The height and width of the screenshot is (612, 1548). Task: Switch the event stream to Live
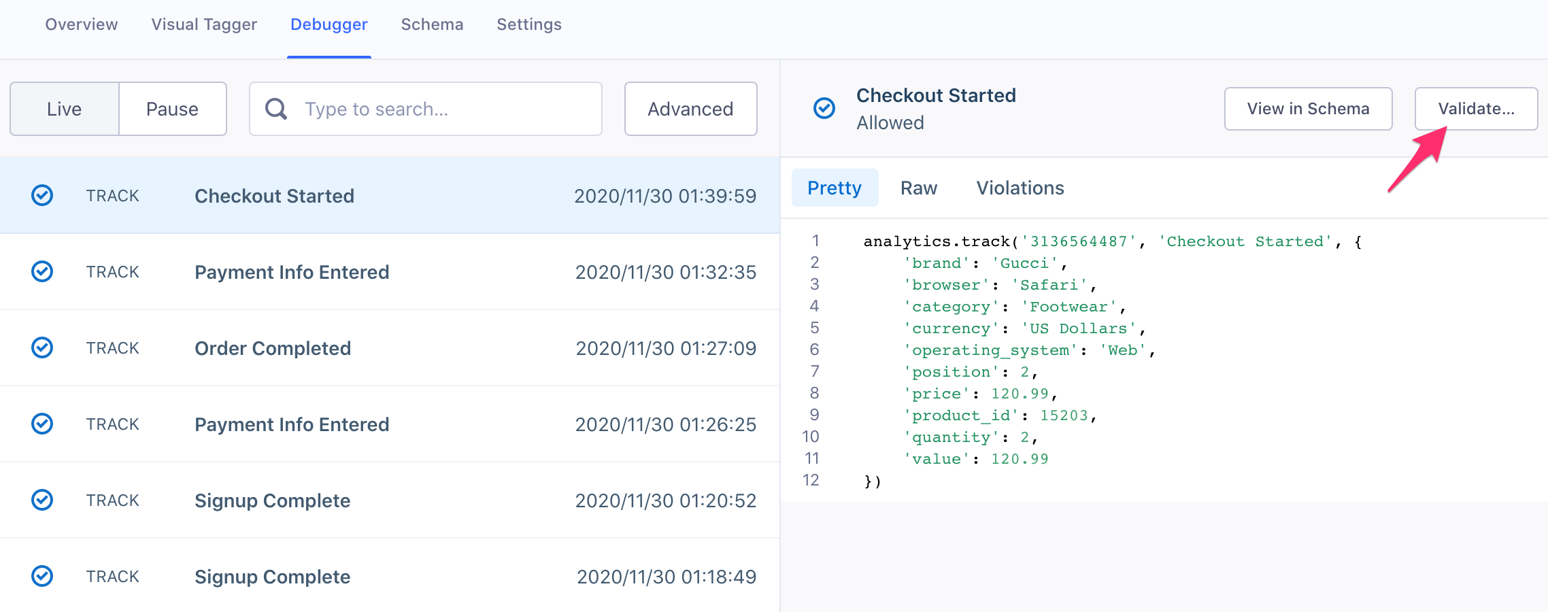(x=65, y=109)
